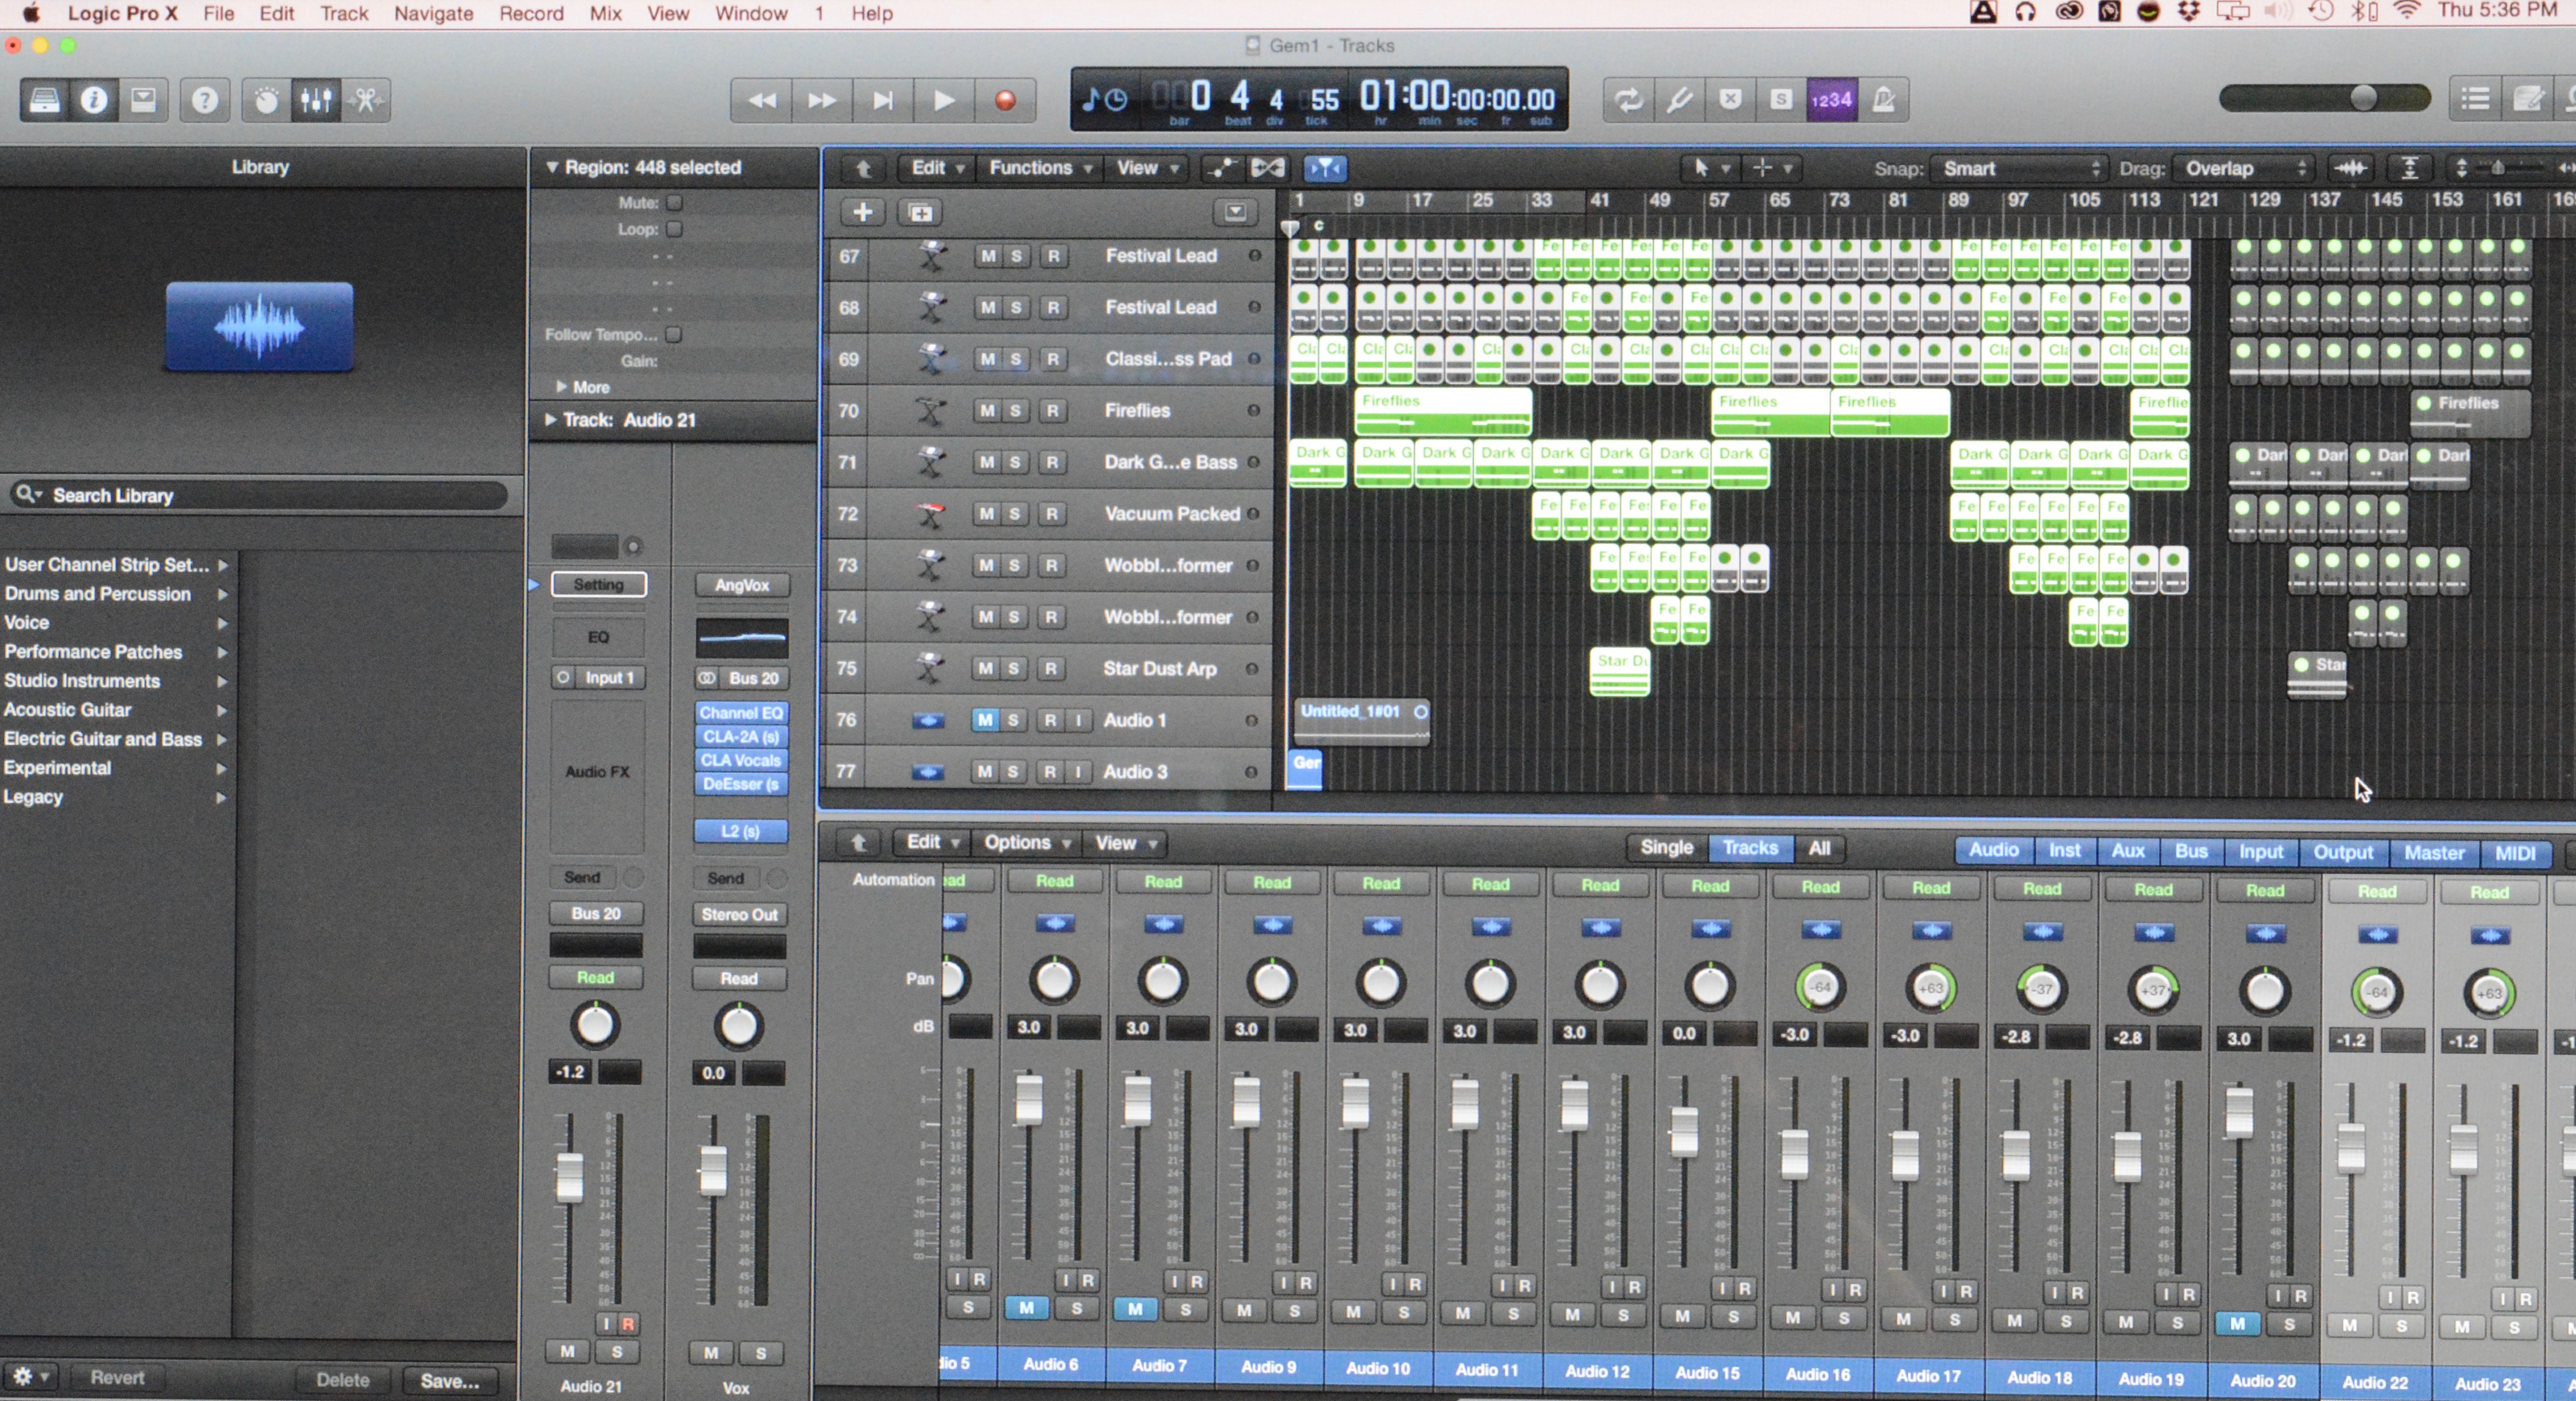Toggle the Aux channel filter button
2576x1401 pixels.
coord(2128,851)
